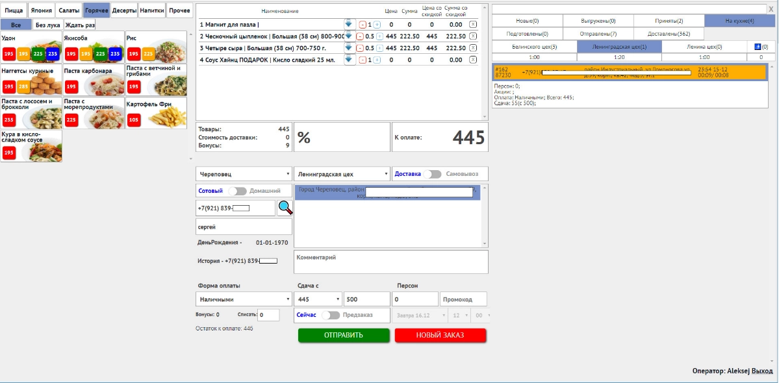
Task: Decrease quantity of Чесночный цыпленок with minus
Action: click(x=360, y=36)
